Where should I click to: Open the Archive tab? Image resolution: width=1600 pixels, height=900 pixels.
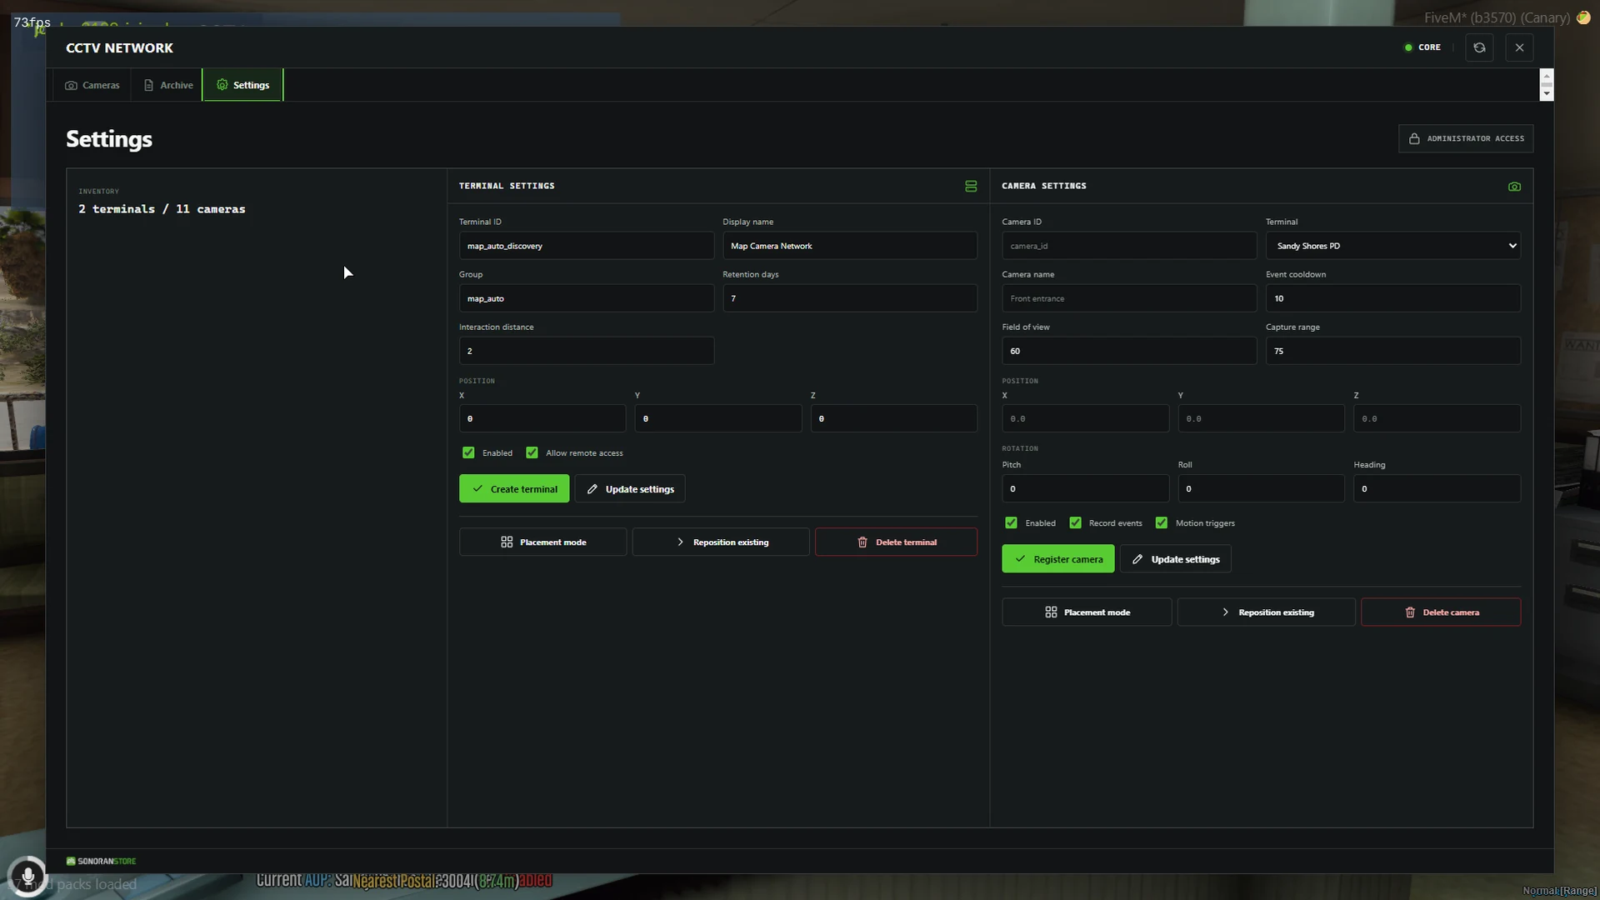[x=167, y=85]
